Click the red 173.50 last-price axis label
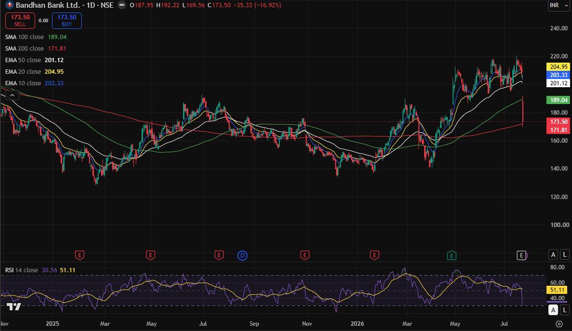572x331 pixels. pos(558,121)
